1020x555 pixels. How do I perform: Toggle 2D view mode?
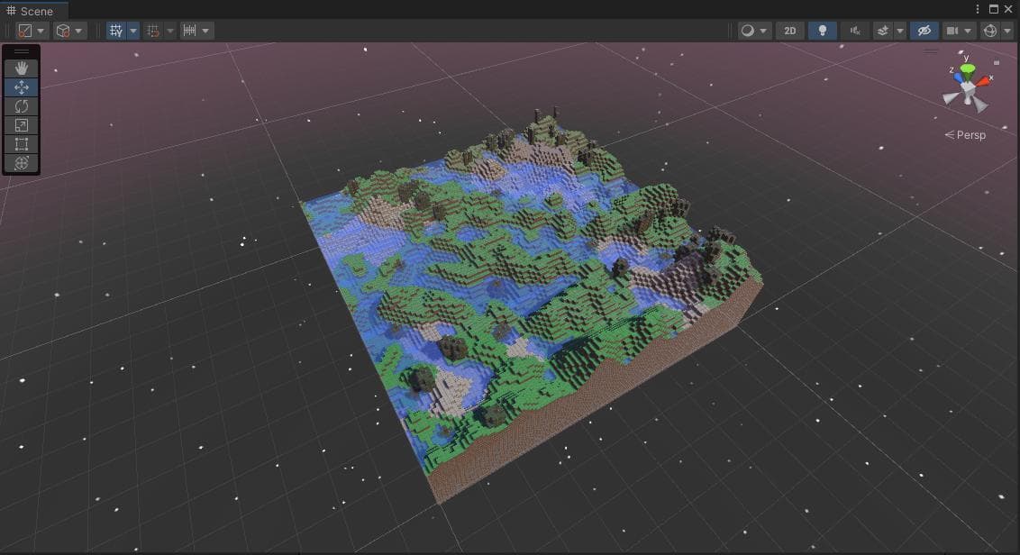(789, 31)
